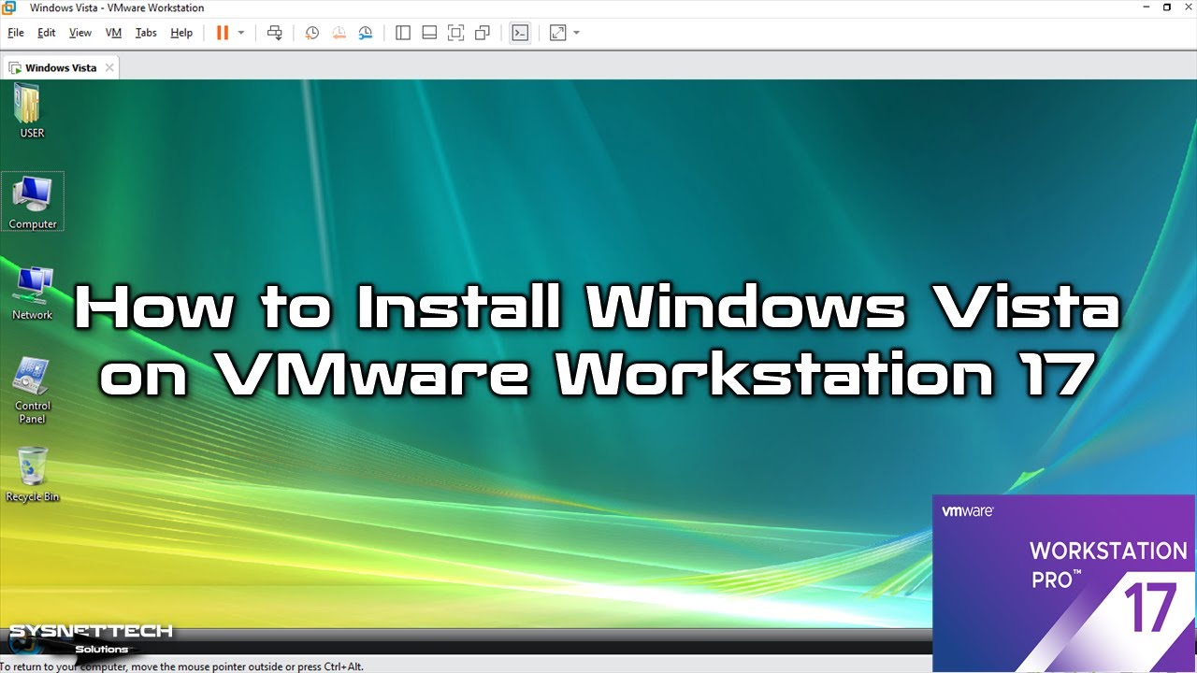The height and width of the screenshot is (673, 1197).
Task: Close the Windows Vista tab
Action: (x=109, y=67)
